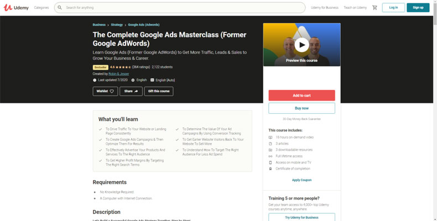Click 'No Knowledge Required' requirement
Viewport: 437px width, 221px height.
coord(117,192)
